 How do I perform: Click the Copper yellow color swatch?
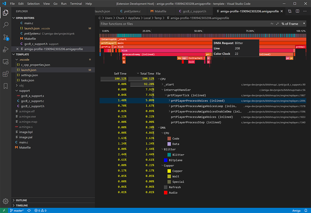(169, 171)
